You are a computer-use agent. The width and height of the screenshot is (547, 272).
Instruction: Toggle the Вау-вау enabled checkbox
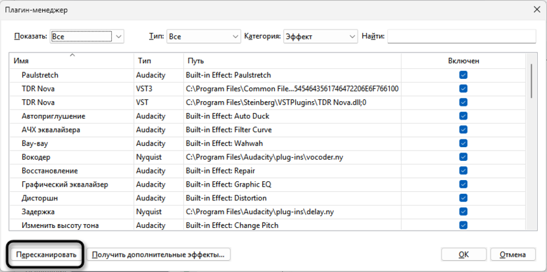[464, 143]
